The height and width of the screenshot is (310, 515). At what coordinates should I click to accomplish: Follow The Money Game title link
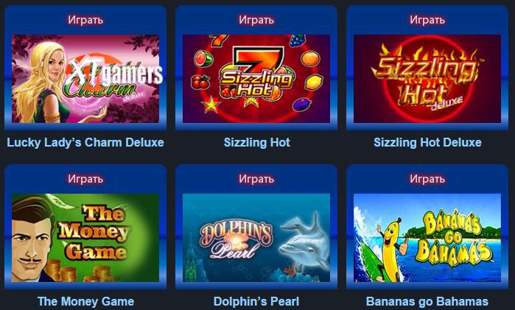coord(85,301)
